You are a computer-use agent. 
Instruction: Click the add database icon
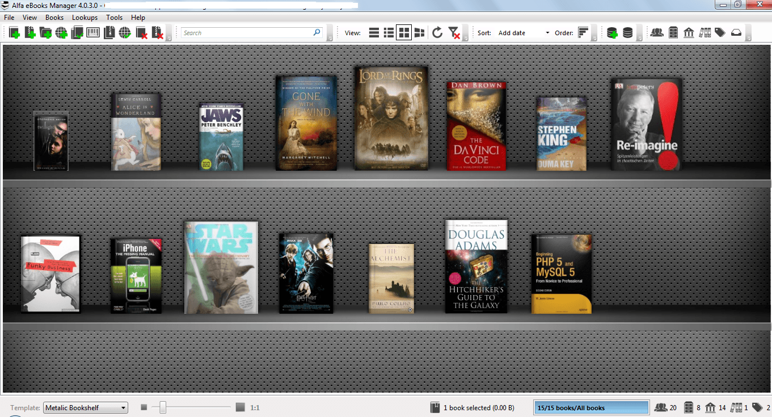pos(612,33)
